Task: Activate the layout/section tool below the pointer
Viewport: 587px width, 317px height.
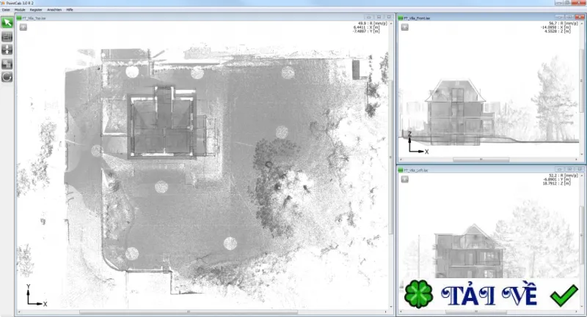Action: click(x=7, y=36)
